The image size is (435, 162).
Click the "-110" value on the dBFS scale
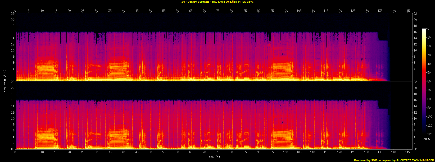tap(430, 126)
